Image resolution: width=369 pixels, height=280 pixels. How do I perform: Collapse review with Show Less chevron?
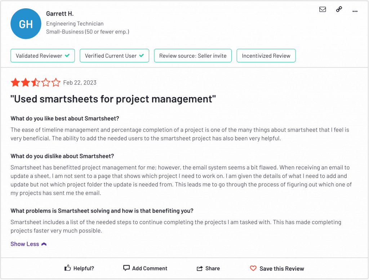44,244
